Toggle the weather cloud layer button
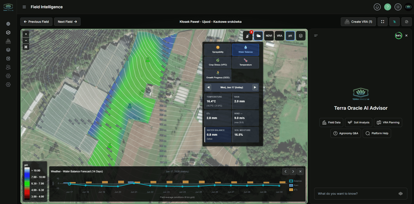The width and height of the screenshot is (414, 204). coord(258,36)
